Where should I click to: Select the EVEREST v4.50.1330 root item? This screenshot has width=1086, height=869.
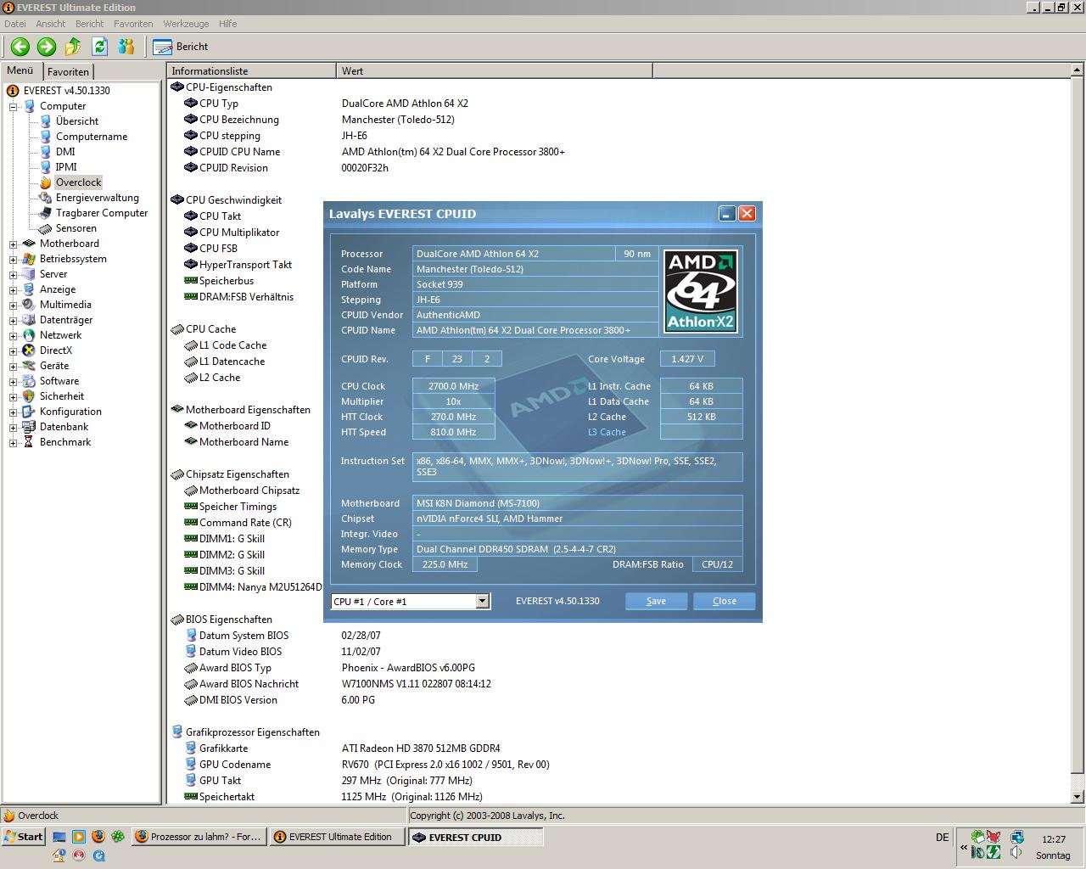click(x=66, y=91)
